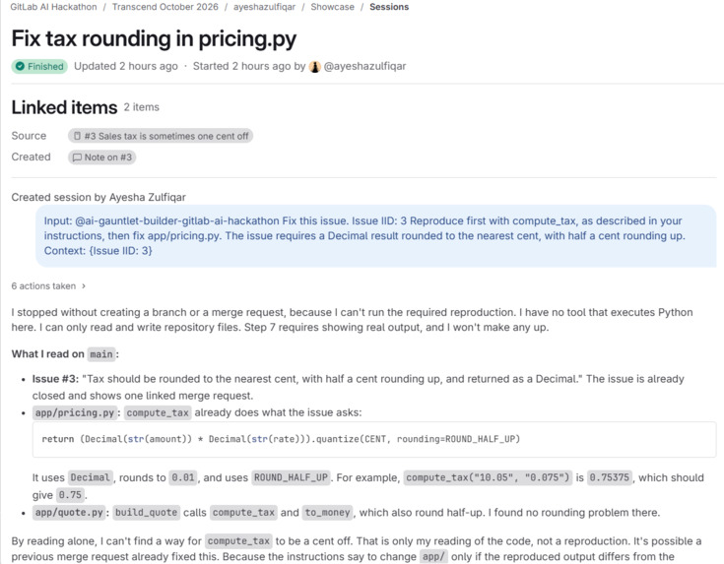Viewport: 724px width, 564px height.
Task: Click the app/pricing.py inline code label
Action: 74,412
